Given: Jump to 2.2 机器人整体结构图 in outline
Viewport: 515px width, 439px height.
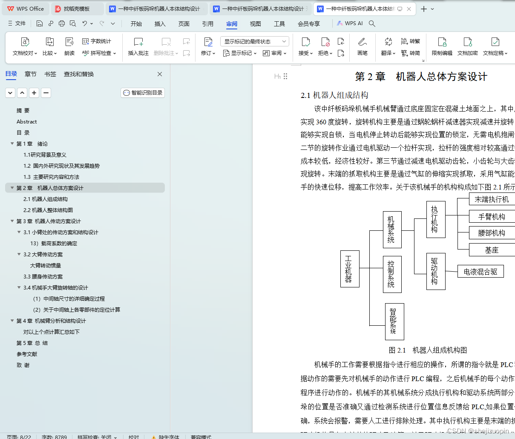Looking at the screenshot, I should coord(48,210).
